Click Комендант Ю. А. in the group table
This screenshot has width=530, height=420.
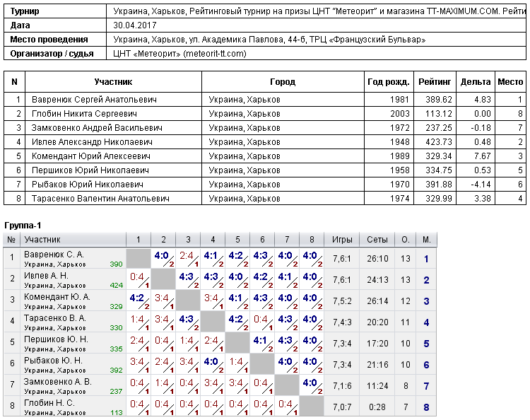pos(57,297)
